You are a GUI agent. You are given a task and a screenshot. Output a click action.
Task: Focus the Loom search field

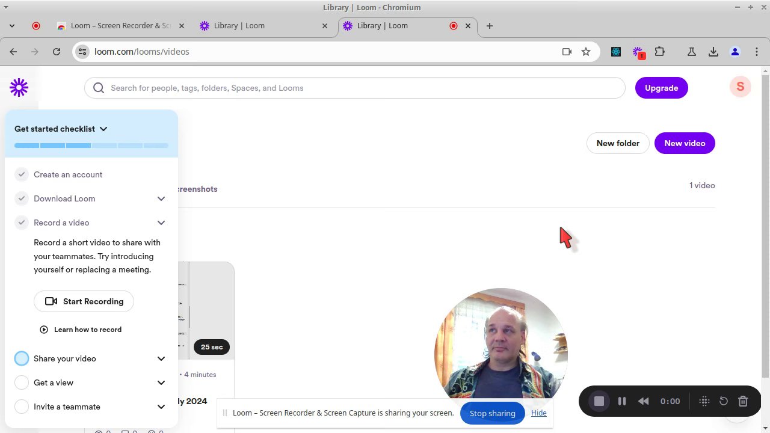click(354, 88)
